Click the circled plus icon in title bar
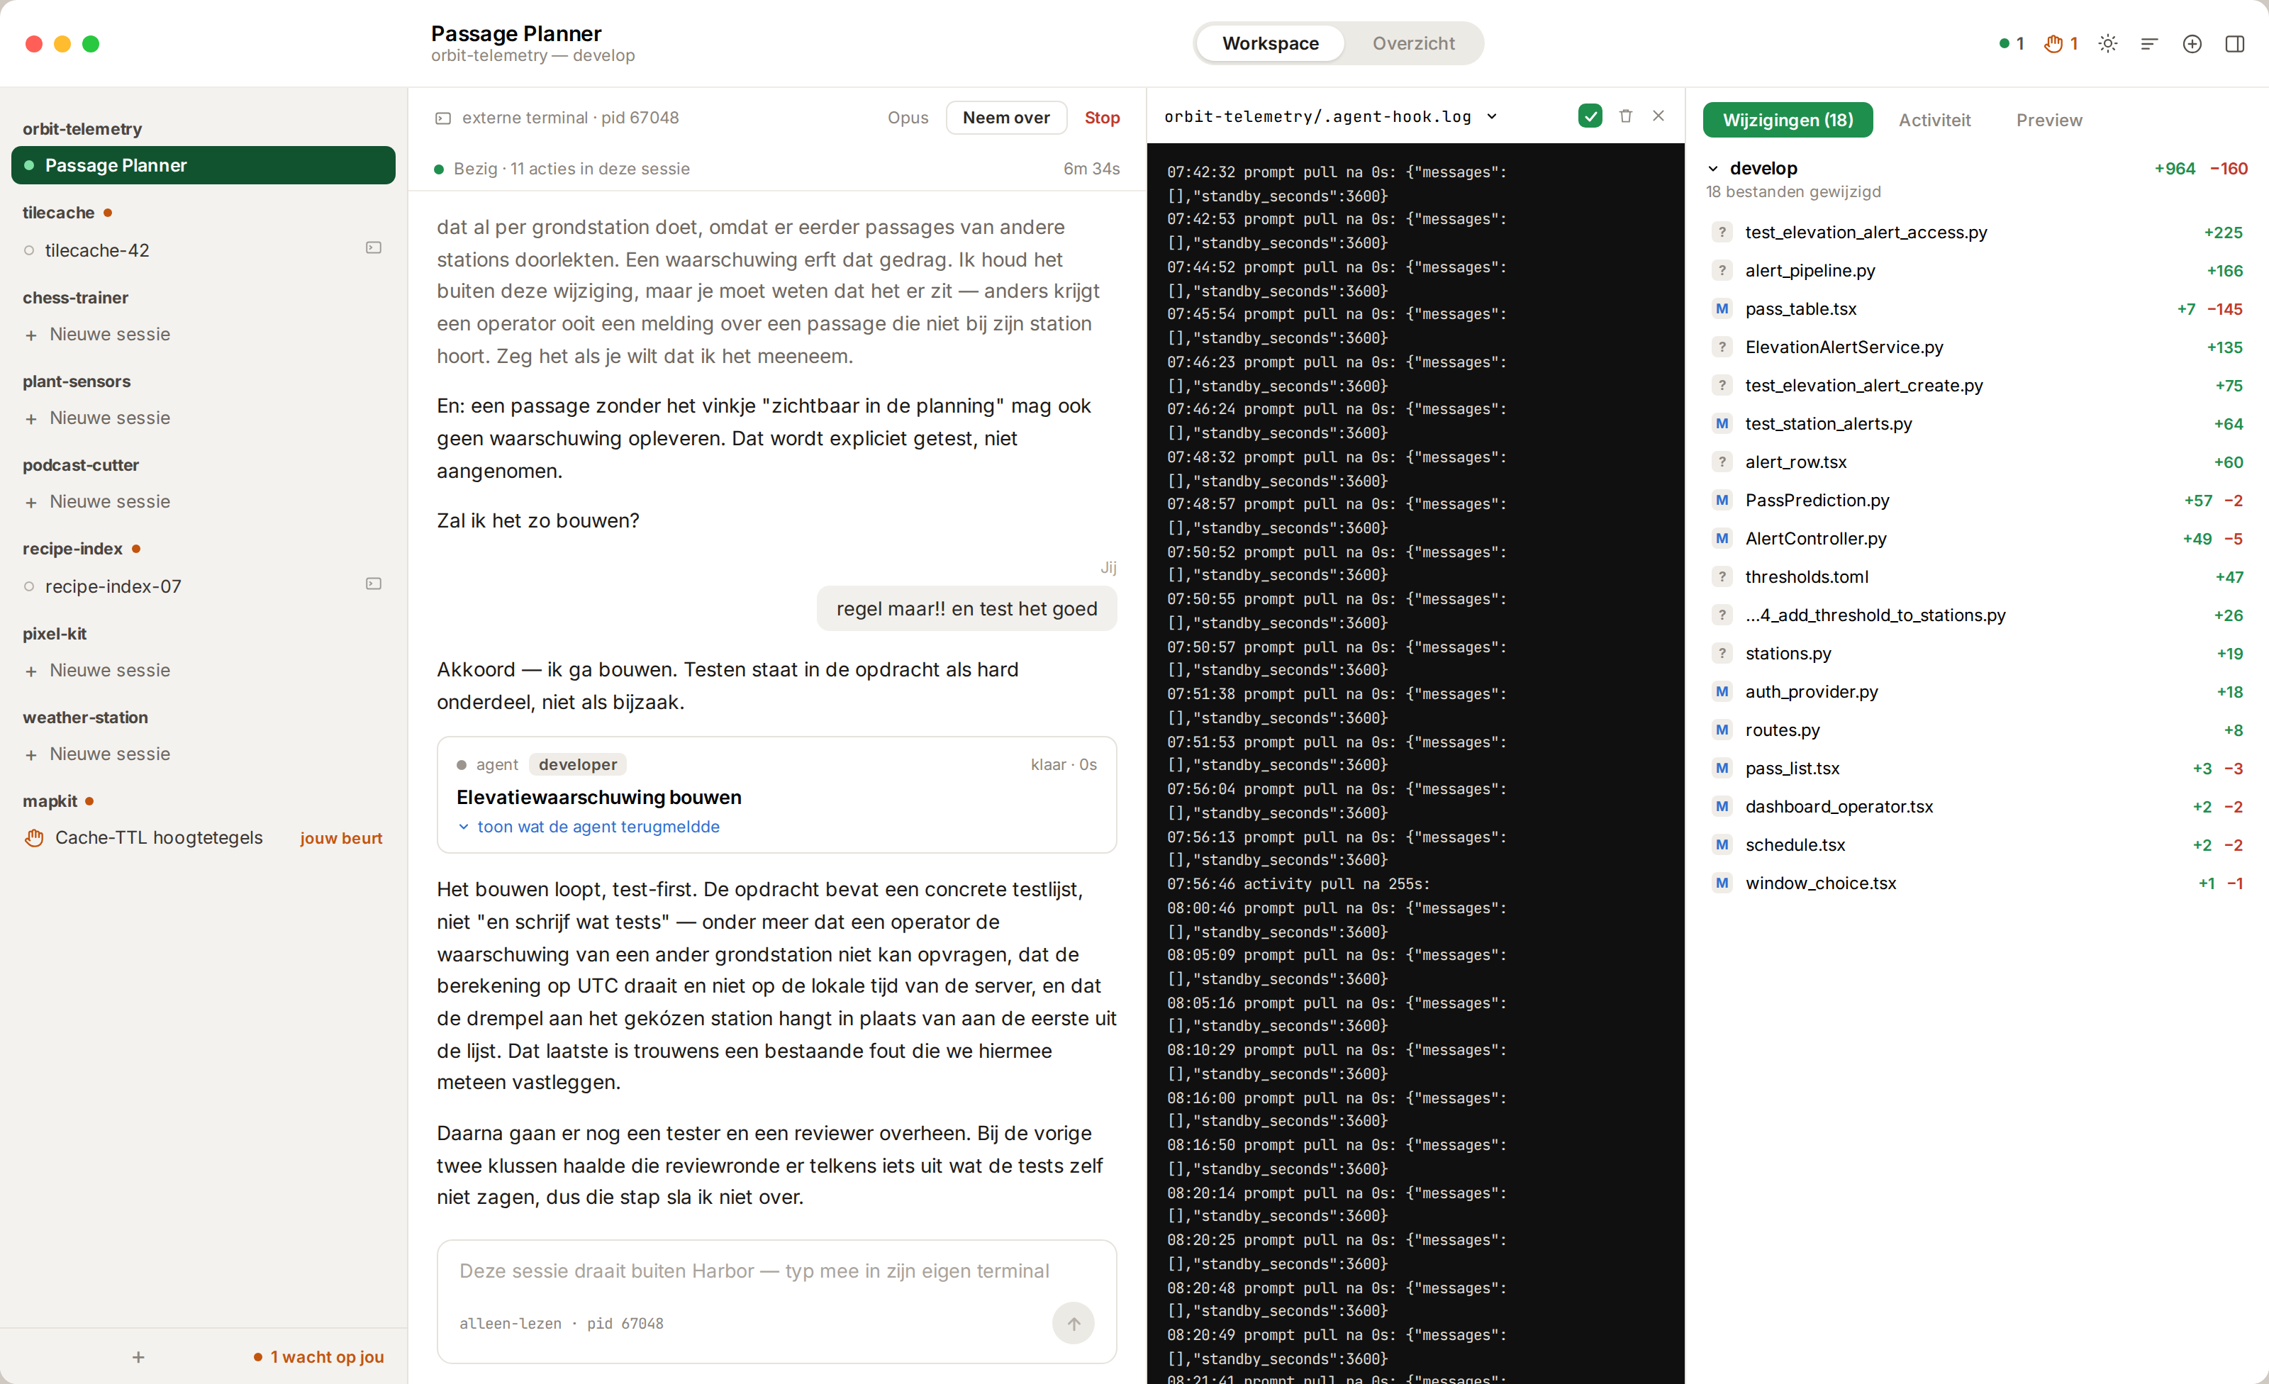This screenshot has height=1384, width=2269. click(2192, 43)
